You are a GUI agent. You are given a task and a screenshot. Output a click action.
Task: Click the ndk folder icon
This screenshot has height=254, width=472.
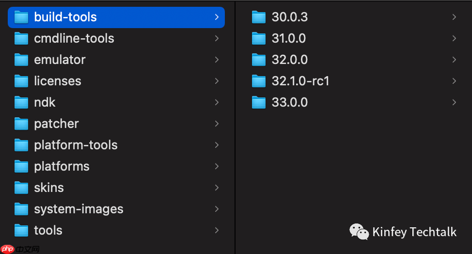(21, 103)
